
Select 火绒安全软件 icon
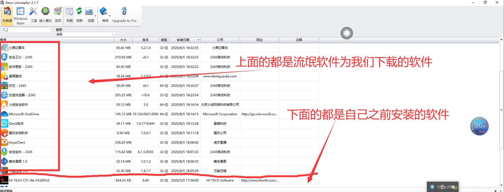click(4, 105)
